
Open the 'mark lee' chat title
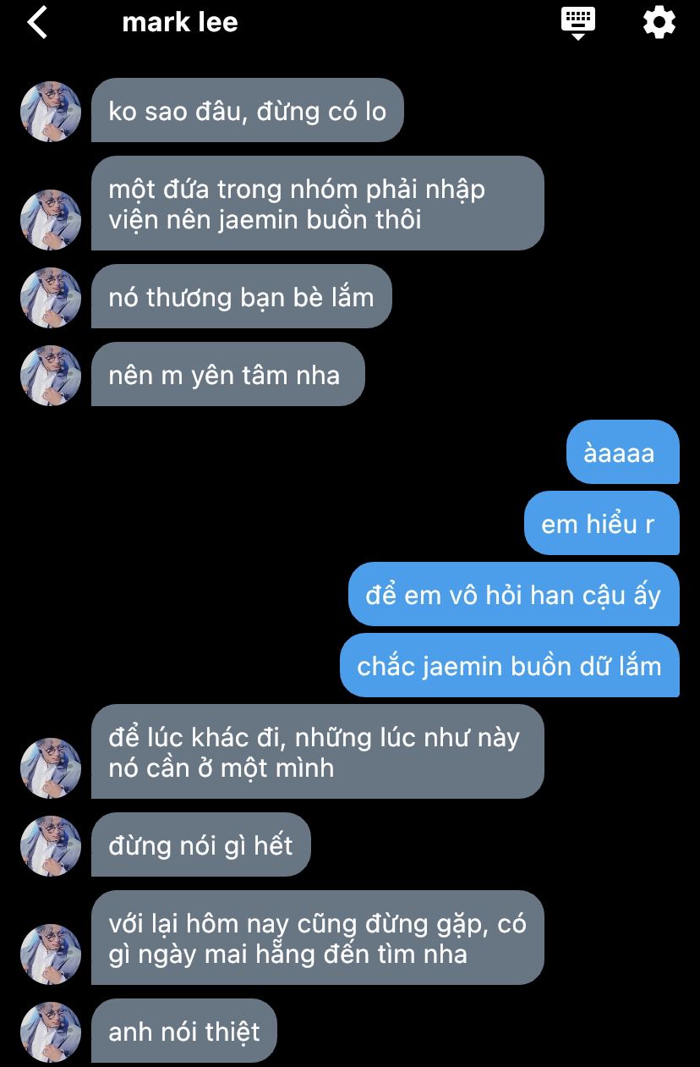pos(180,22)
